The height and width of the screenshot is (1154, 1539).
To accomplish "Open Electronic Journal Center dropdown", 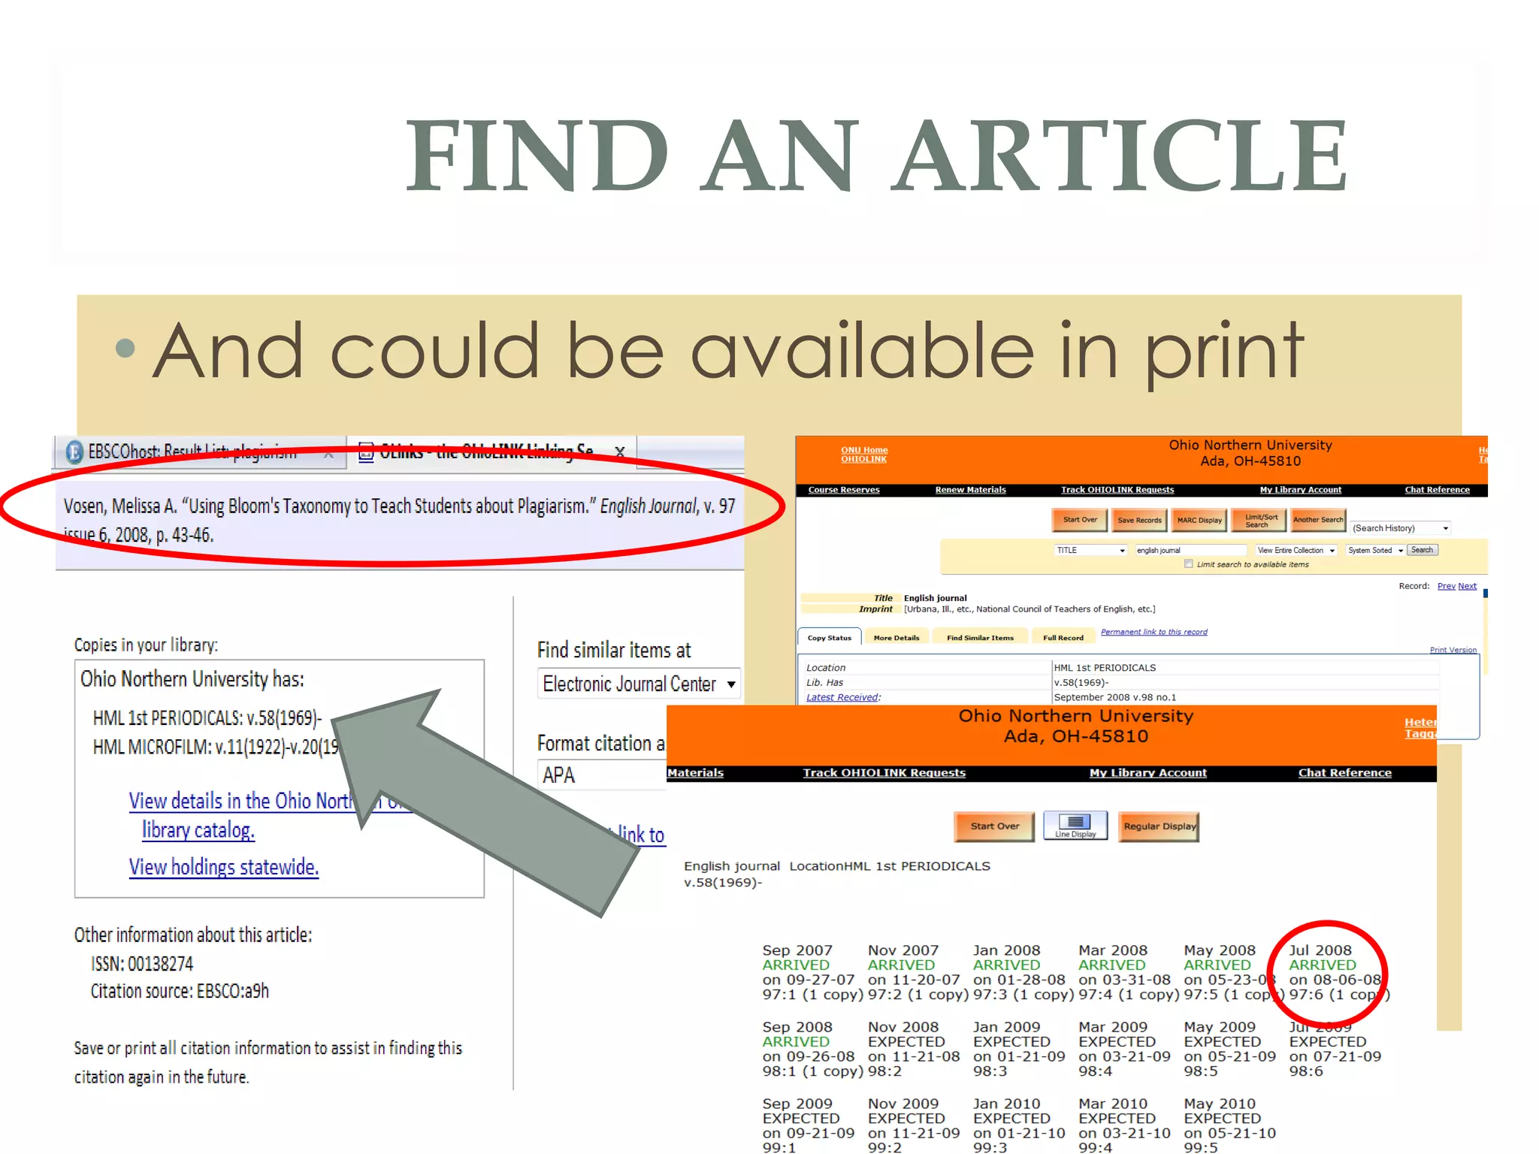I will [x=639, y=684].
